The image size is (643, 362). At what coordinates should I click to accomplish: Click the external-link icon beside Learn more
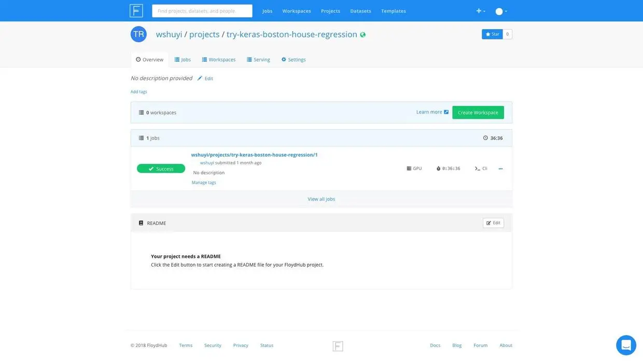(x=446, y=112)
